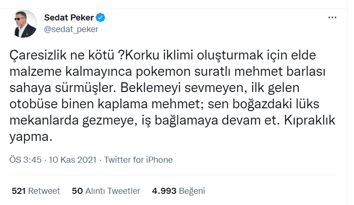Click Sedat Peker's profile picture
Viewport: 354px width, 205px height.
(x=25, y=24)
